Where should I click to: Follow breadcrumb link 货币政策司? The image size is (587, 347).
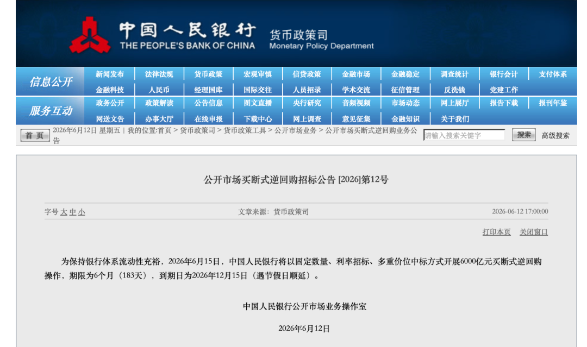pos(197,130)
